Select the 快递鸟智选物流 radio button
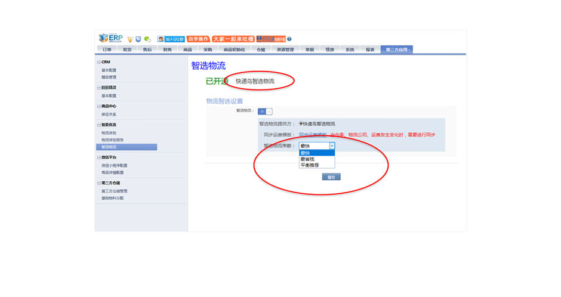 click(x=301, y=123)
